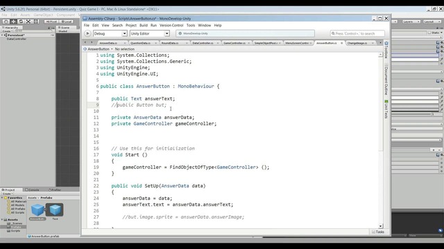Click the Text prefab cube thumbnail
444x249 pixels.
coord(55,210)
